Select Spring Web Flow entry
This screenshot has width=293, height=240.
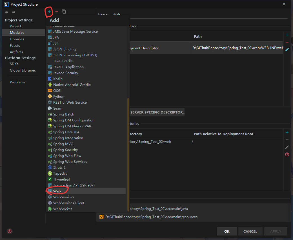(86, 155)
